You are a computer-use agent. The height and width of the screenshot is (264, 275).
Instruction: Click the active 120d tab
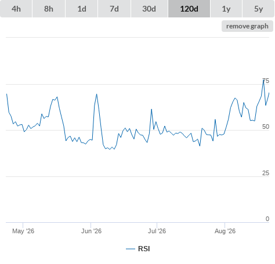[189, 9]
